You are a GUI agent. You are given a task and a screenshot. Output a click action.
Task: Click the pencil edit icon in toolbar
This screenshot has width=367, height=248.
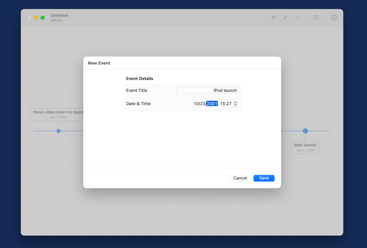click(285, 17)
